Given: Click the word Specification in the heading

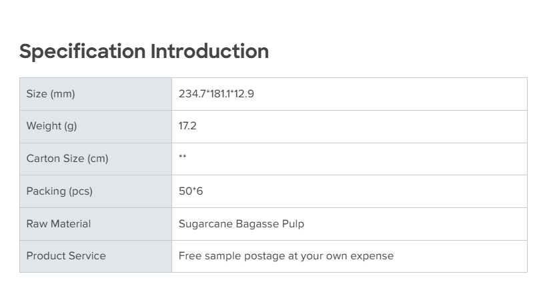Looking at the screenshot, I should point(82,51).
